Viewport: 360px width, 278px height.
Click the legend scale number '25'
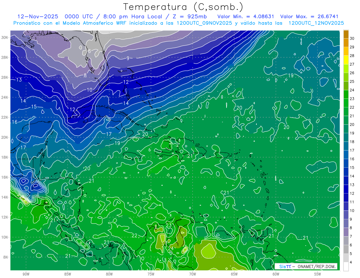click(x=352, y=81)
